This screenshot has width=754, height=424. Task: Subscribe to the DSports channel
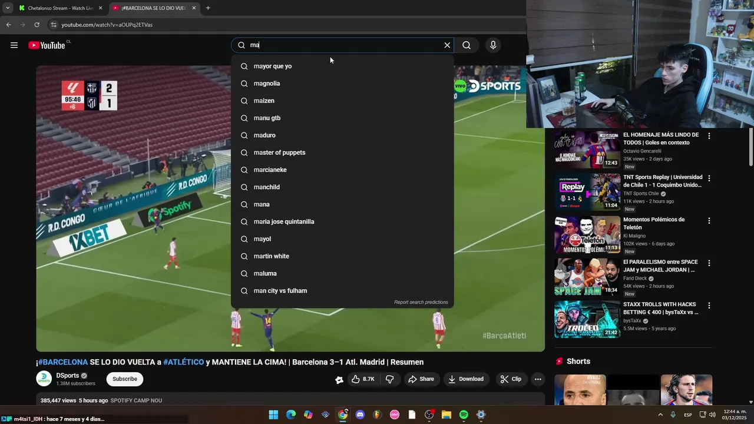tap(124, 379)
